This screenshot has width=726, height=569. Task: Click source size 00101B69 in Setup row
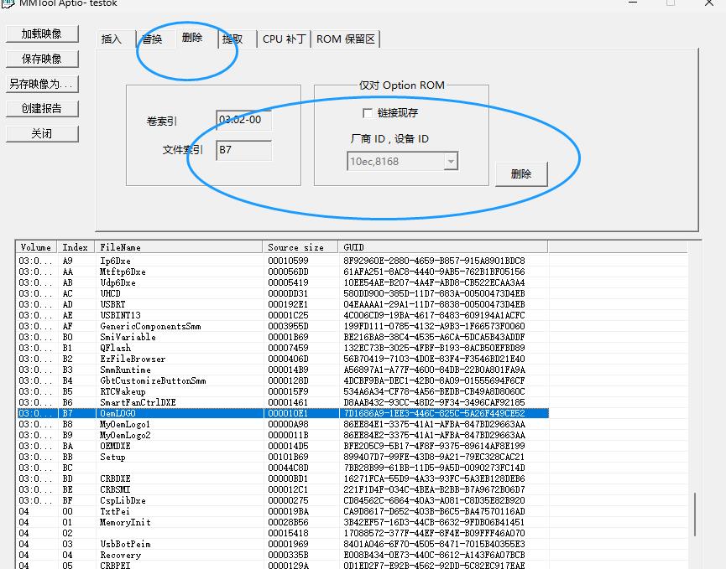tap(288, 458)
